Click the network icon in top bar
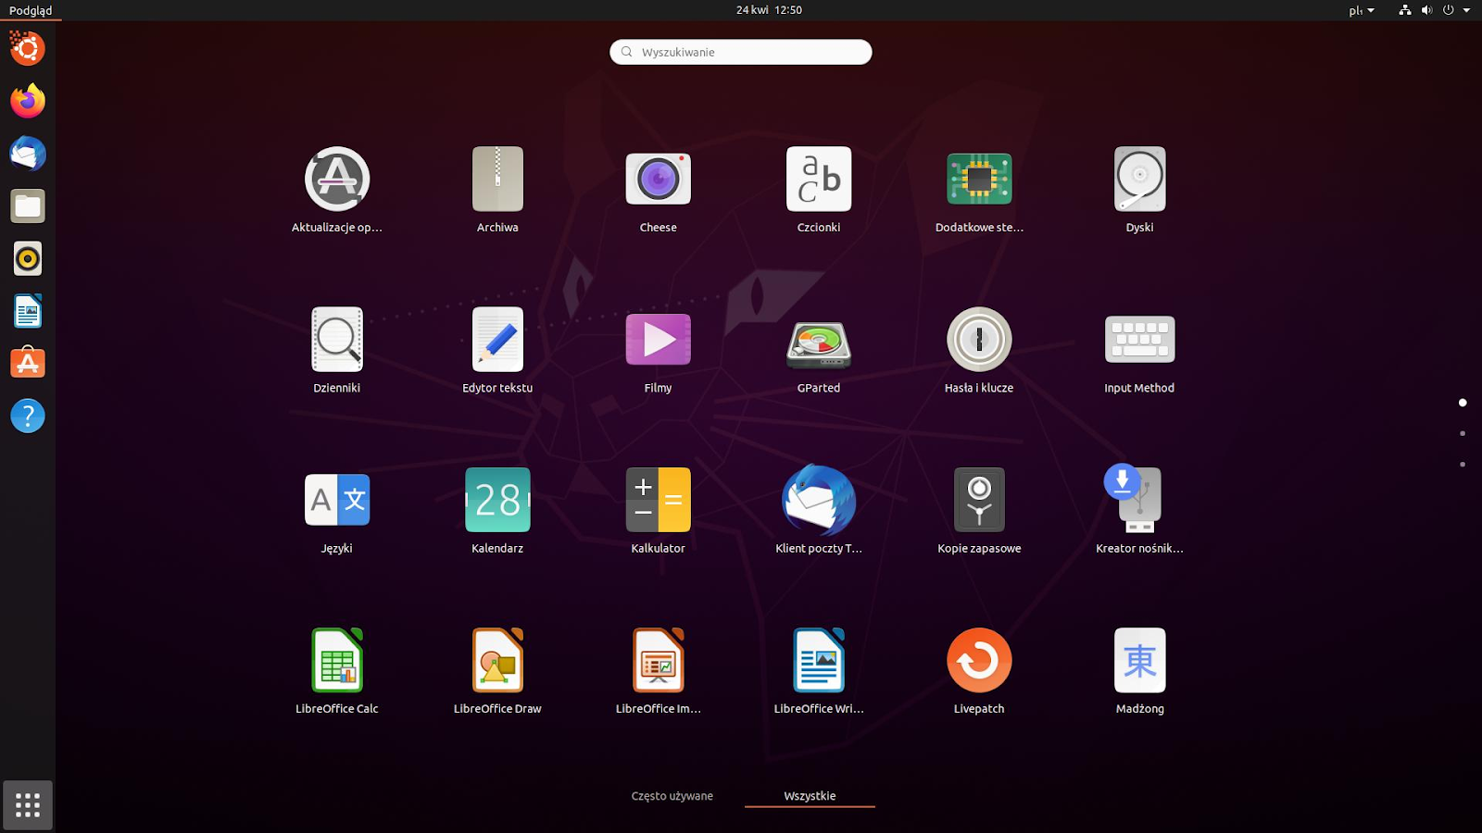This screenshot has height=833, width=1482. click(x=1405, y=10)
